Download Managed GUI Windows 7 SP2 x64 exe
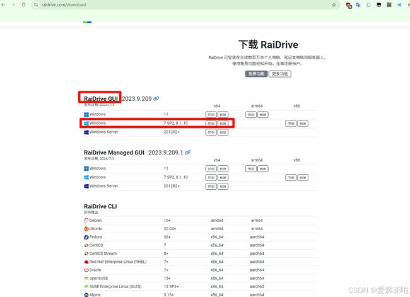The image size is (410, 297). (x=223, y=178)
